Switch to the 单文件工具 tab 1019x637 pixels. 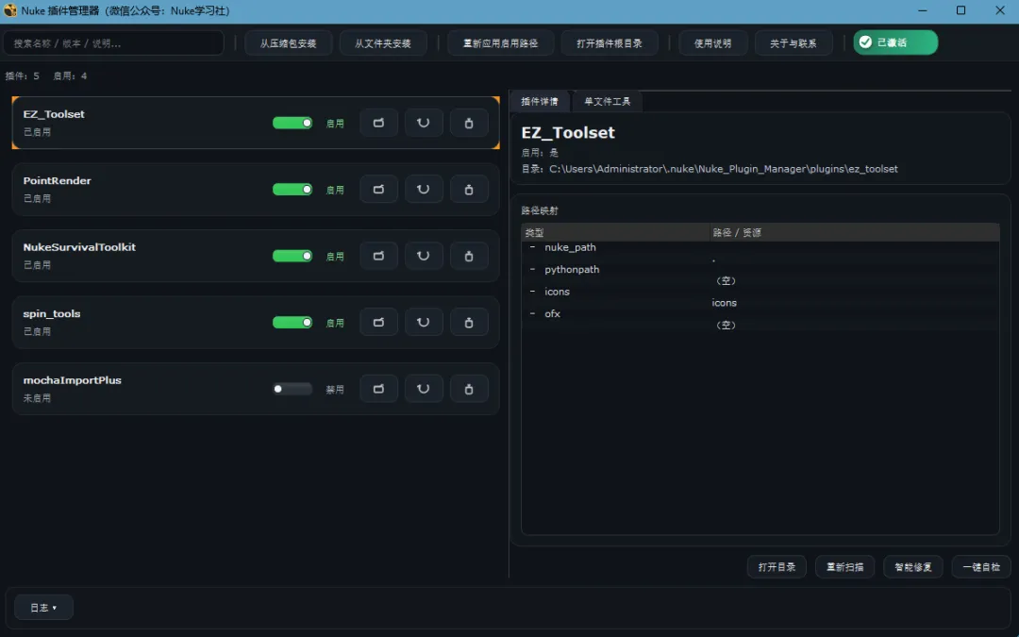point(607,101)
